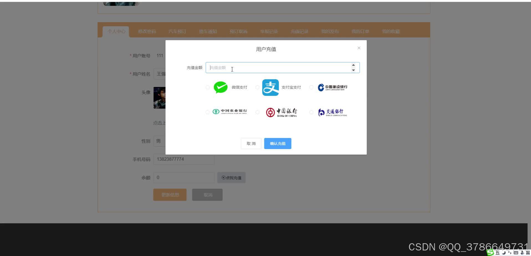Select the Alipay (支付宝支付) icon
The width and height of the screenshot is (531, 256).
pos(270,87)
